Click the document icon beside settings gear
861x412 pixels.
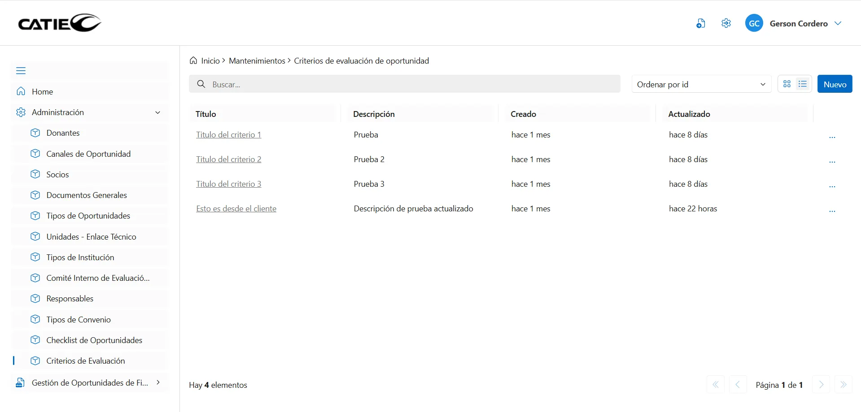700,23
